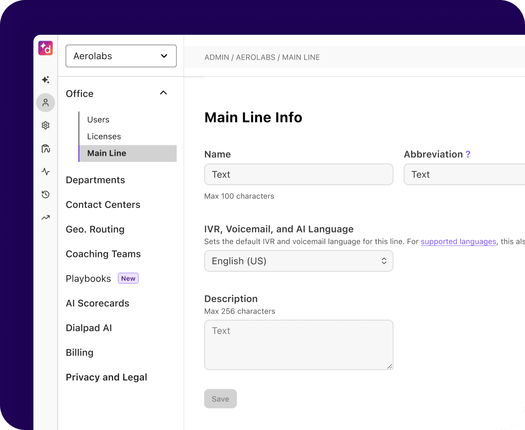This screenshot has height=430, width=525.
Task: Click the Abbreviation help question mark
Action: click(x=469, y=154)
